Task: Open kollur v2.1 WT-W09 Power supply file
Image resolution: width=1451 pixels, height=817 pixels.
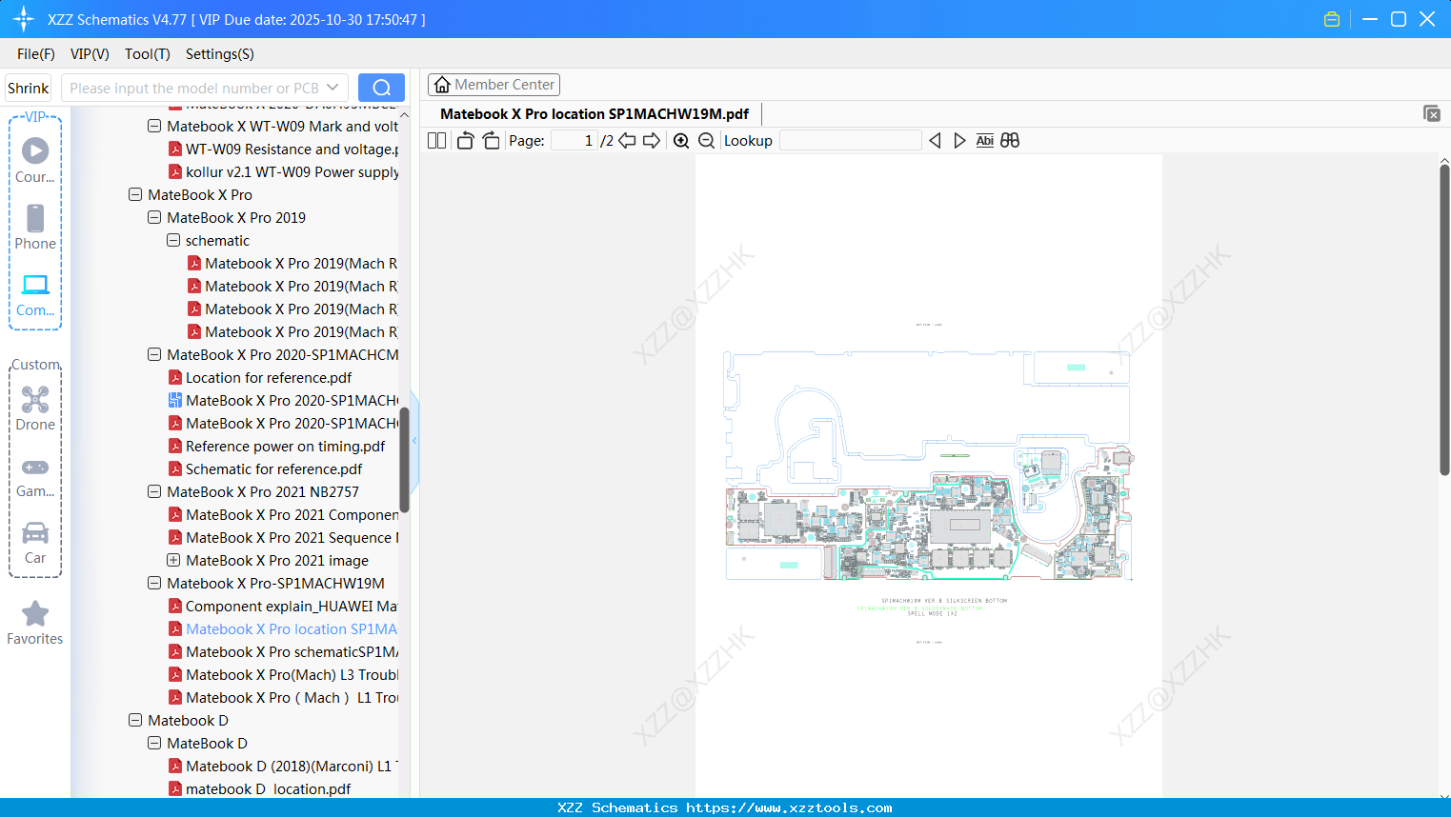Action: pyautogui.click(x=283, y=171)
